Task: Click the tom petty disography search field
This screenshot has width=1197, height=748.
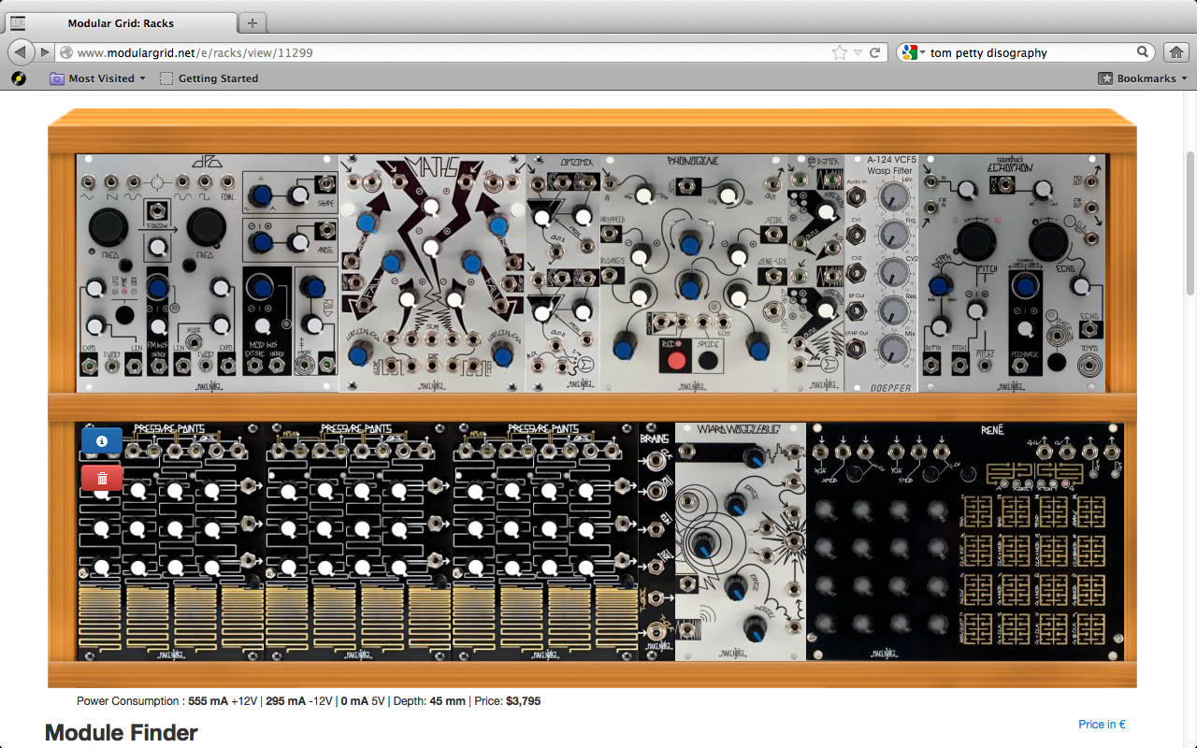Action: [1029, 53]
